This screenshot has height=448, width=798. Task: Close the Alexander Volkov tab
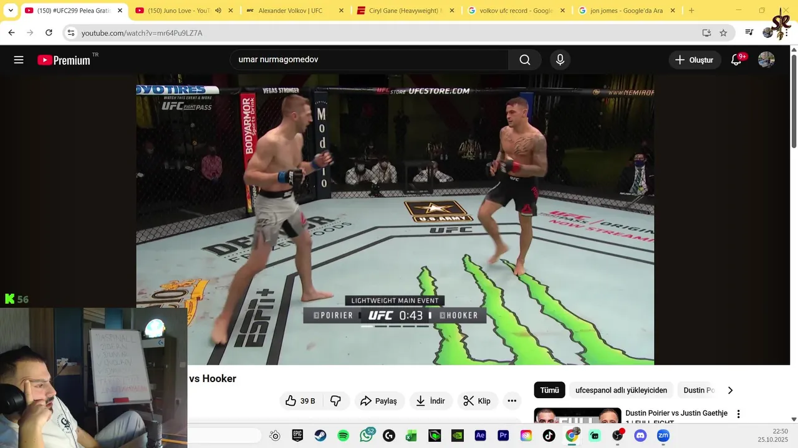(x=341, y=11)
